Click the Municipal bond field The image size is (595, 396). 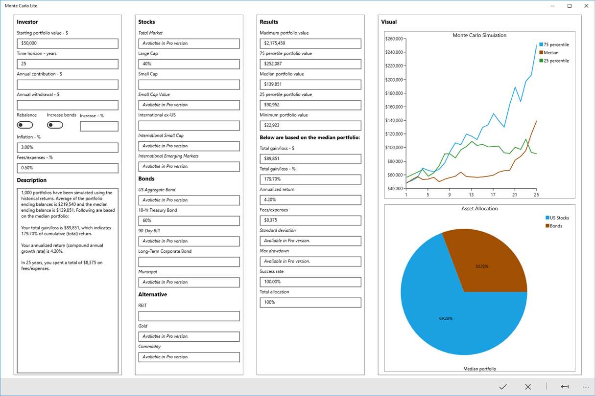click(x=189, y=283)
